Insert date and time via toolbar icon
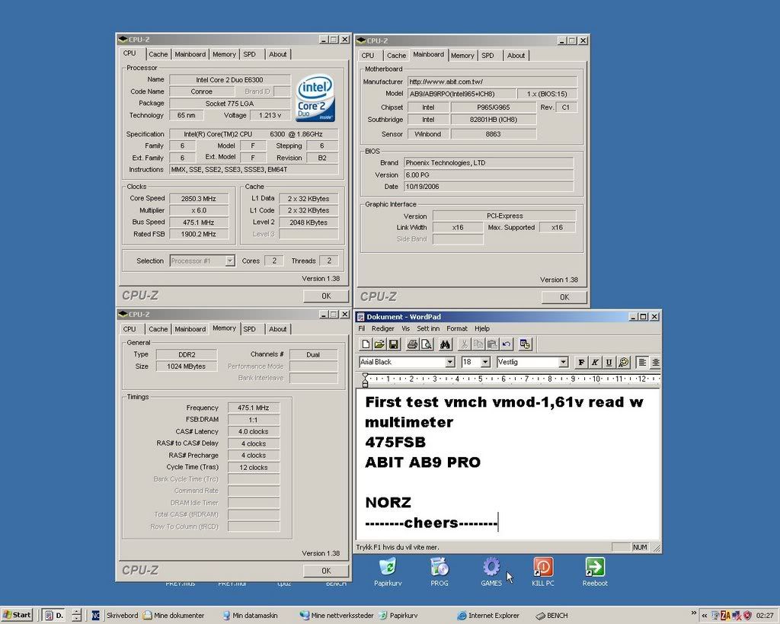Viewport: 780px width, 624px height. point(525,344)
